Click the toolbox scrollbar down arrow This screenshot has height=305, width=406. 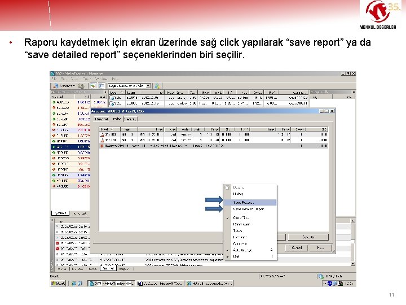pos(353,264)
